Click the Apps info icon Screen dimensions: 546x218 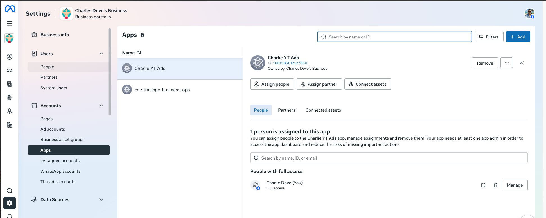142,35
